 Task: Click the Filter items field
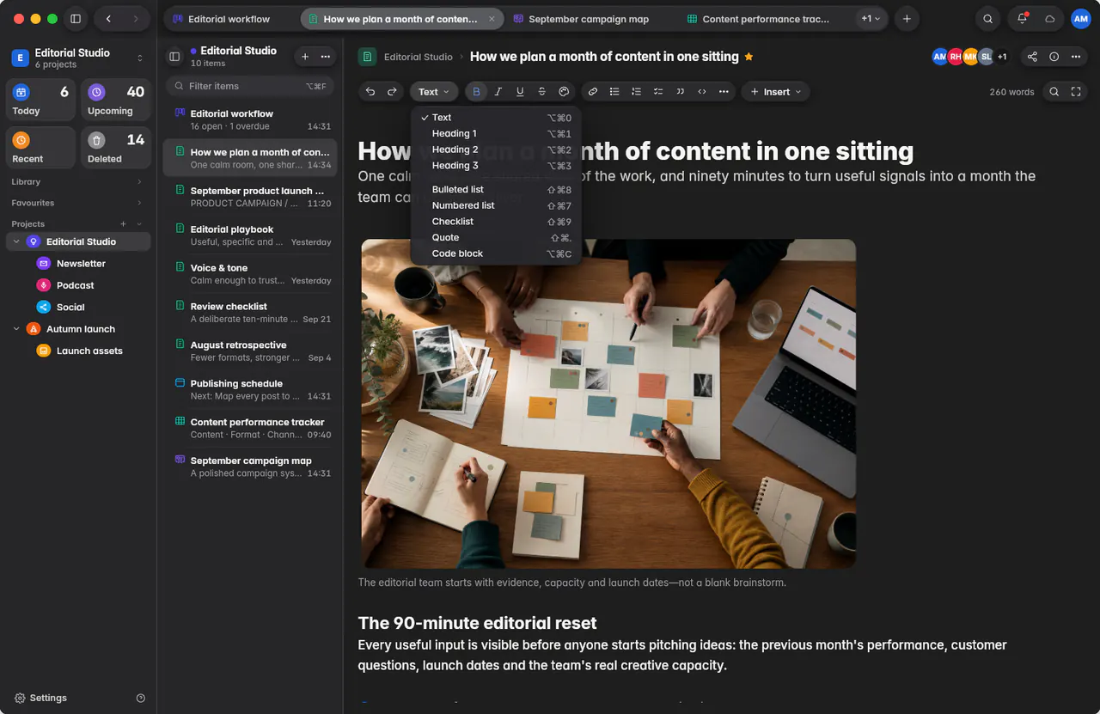click(249, 86)
